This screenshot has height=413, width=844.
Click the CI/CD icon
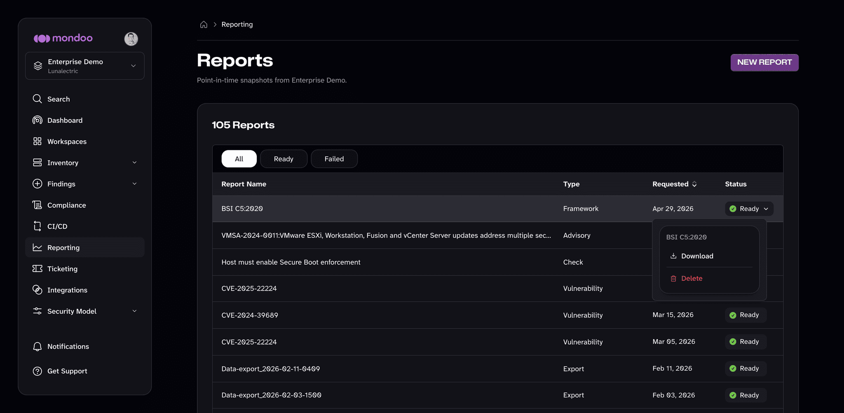[x=38, y=226]
